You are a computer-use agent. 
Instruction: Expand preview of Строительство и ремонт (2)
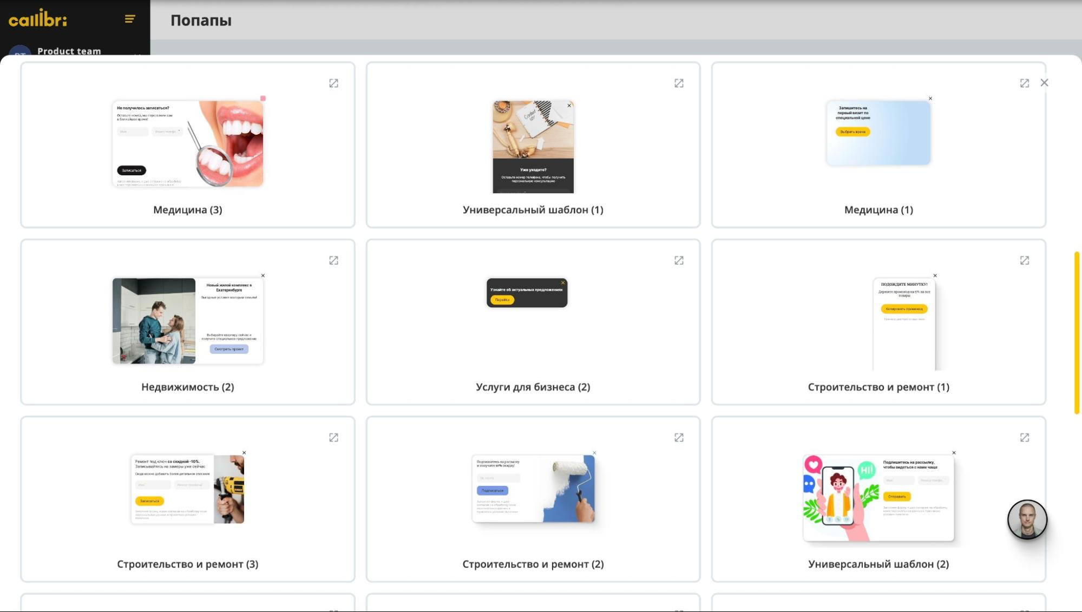679,438
